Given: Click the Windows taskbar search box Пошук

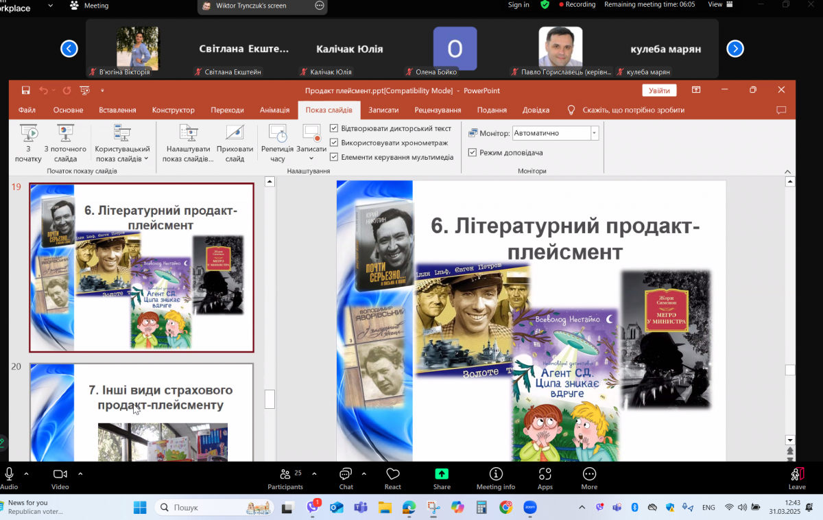Looking at the screenshot, I should point(215,508).
